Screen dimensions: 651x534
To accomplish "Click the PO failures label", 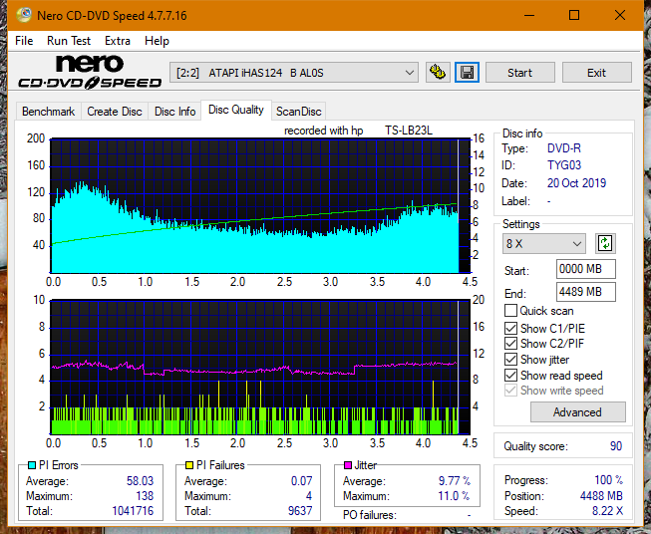I will point(370,515).
